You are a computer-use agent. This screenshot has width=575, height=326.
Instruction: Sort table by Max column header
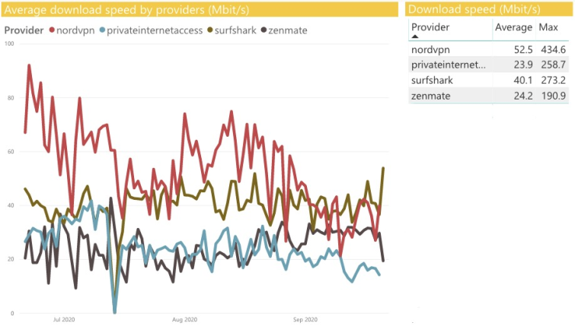(548, 27)
